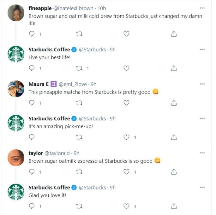Click Starbucks logo avatar on last reply
The image size is (216, 215).
pyautogui.click(x=16, y=192)
